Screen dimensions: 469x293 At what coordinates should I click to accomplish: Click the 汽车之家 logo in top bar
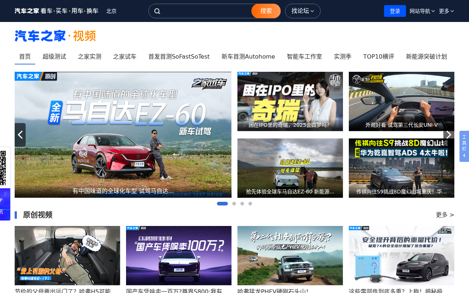click(x=27, y=11)
